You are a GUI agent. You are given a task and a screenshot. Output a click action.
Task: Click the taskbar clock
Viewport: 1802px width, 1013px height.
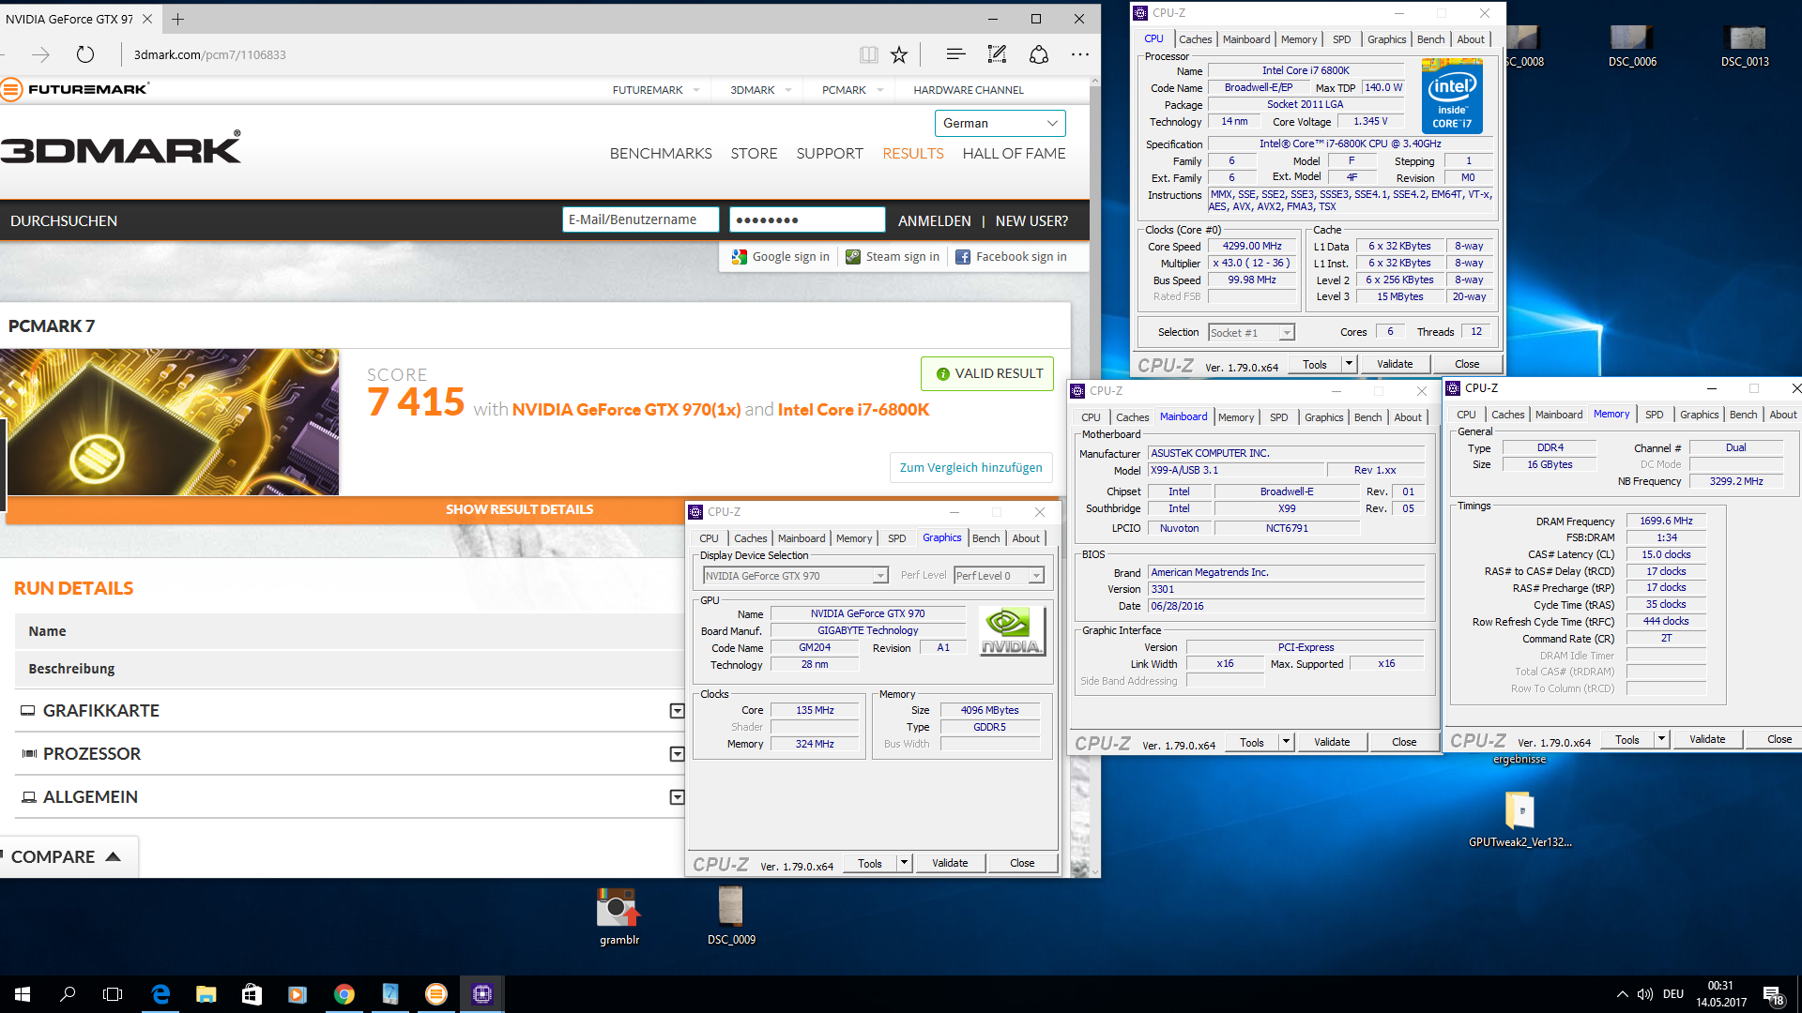[x=1720, y=994]
